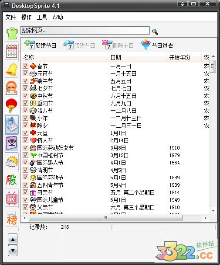Click the 春节 row icon
The width and height of the screenshot is (220, 265).
click(33, 66)
